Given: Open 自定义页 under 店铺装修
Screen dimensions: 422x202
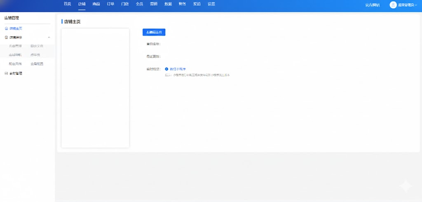Looking at the screenshot, I should coord(37,46).
